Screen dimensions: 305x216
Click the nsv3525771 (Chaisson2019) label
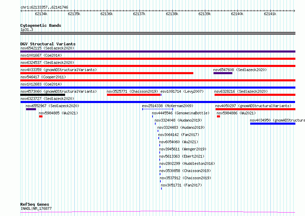tap(132, 91)
